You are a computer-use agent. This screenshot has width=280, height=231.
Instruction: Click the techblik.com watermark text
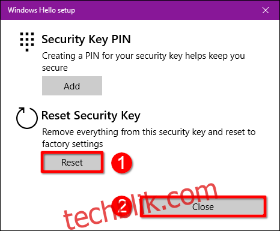(140, 206)
